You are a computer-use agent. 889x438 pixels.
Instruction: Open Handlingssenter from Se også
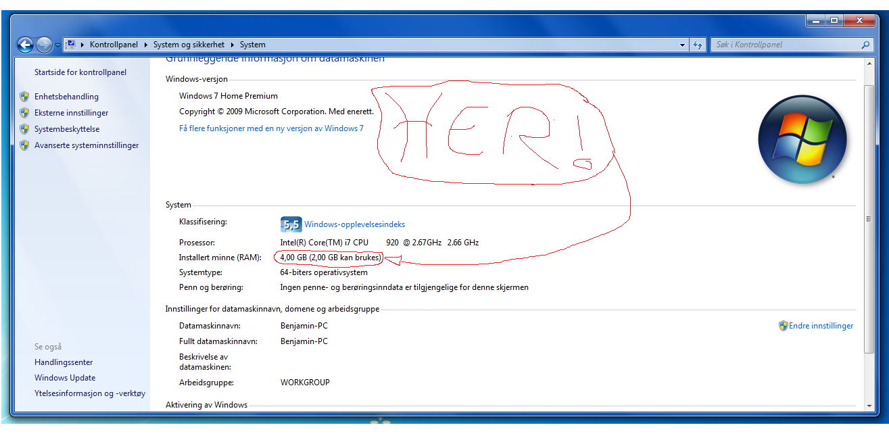click(x=64, y=362)
